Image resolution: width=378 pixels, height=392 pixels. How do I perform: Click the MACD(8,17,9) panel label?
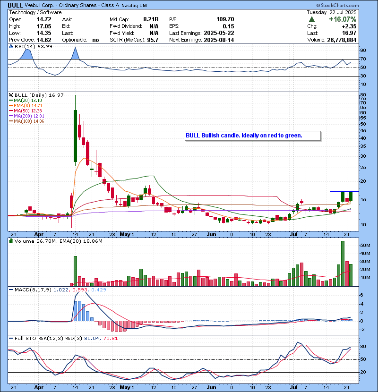pos(33,290)
